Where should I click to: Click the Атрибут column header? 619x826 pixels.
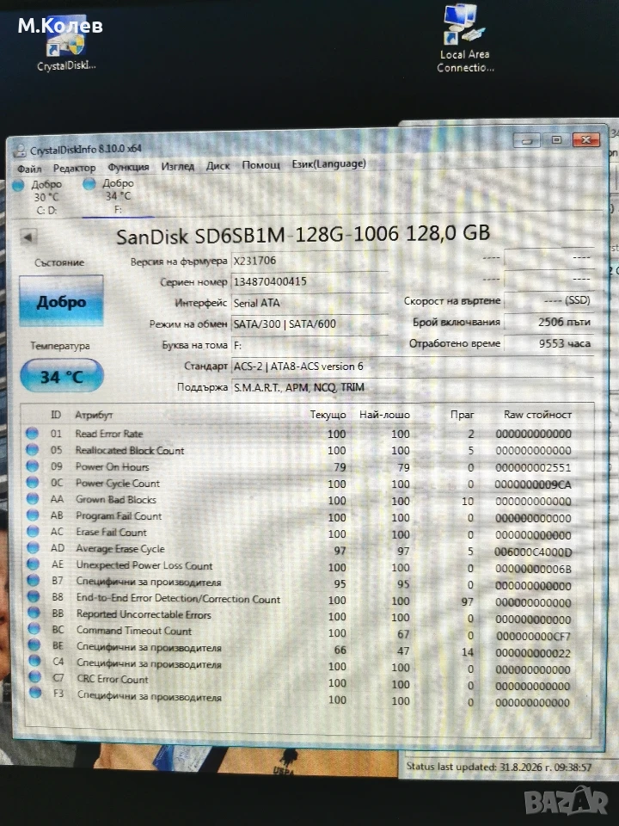[94, 415]
